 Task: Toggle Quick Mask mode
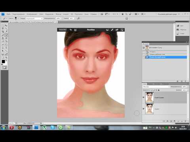pos(4,68)
